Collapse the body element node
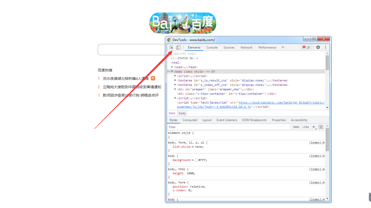The width and height of the screenshot is (371, 208). tap(172, 72)
